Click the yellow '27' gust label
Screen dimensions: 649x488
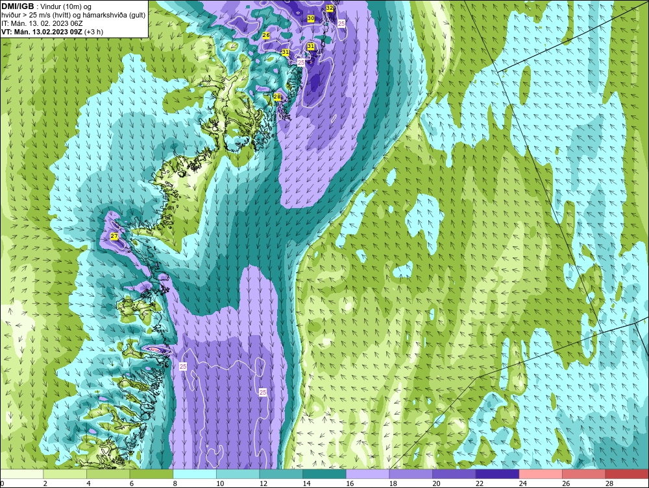click(114, 236)
